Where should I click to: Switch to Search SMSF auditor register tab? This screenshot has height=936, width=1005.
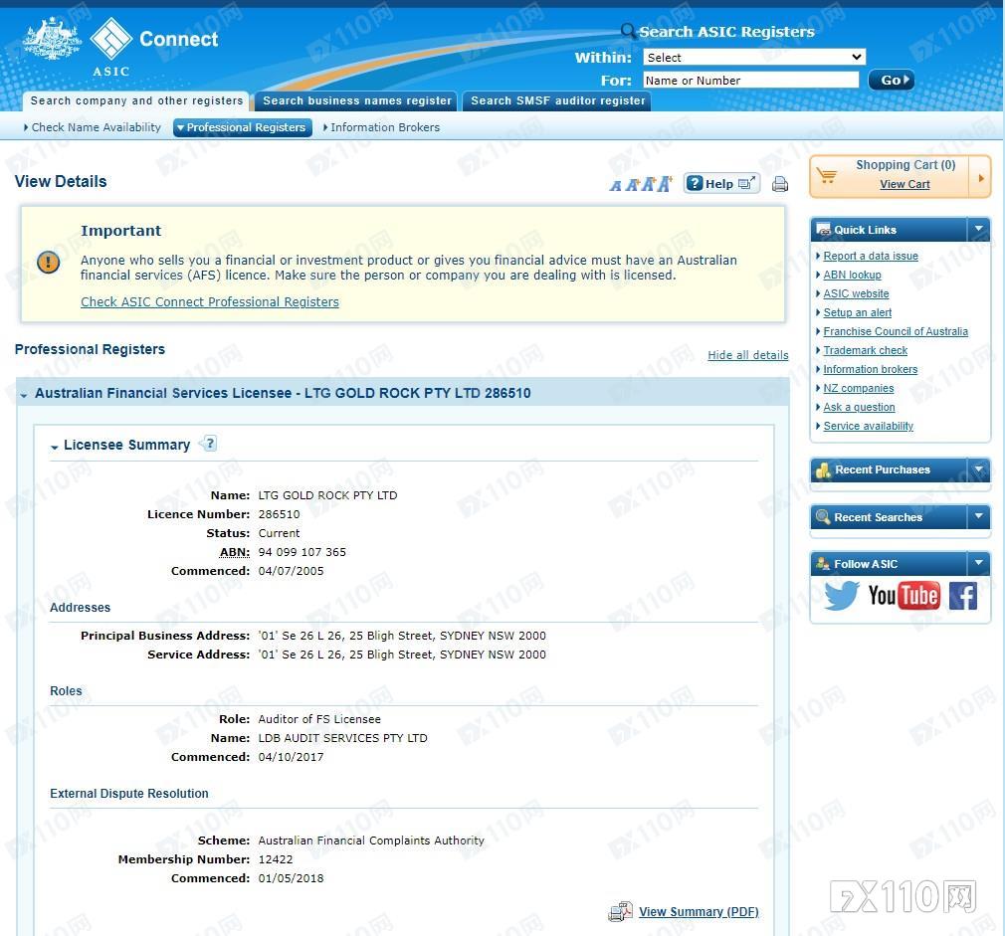pos(557,100)
